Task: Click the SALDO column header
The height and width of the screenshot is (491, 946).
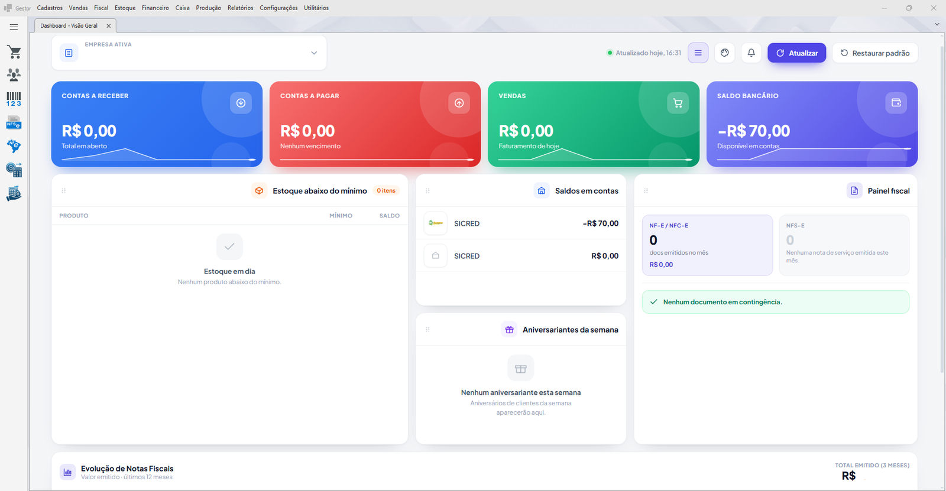Action: pyautogui.click(x=390, y=216)
